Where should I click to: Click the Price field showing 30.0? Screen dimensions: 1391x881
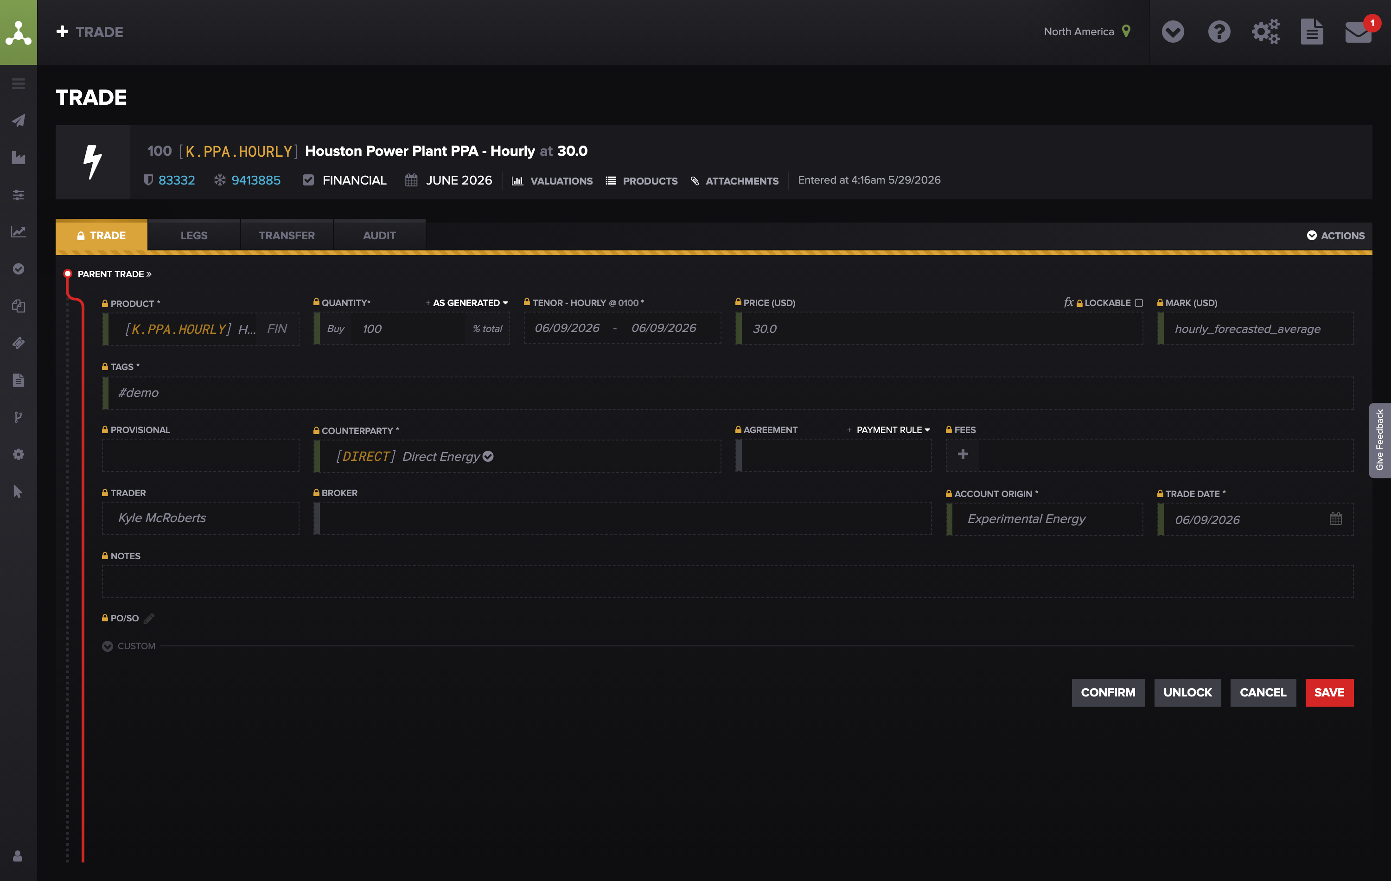click(x=939, y=329)
